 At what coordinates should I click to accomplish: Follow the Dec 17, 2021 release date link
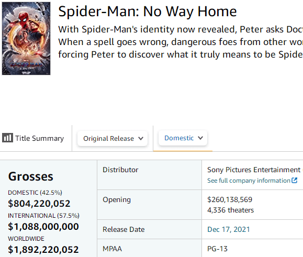point(229,229)
